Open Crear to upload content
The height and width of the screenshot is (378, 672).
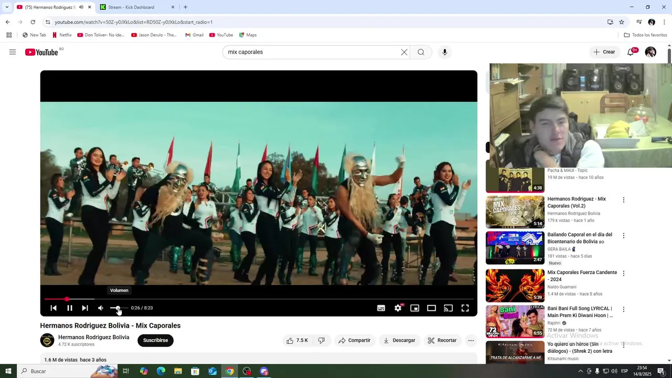coord(604,52)
